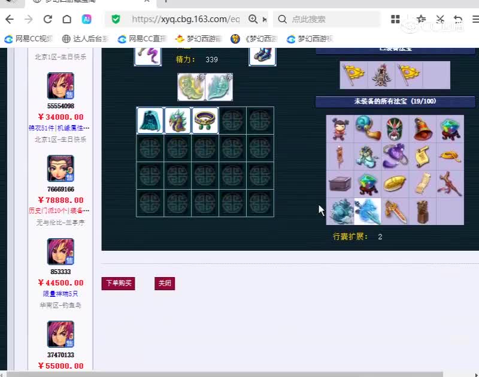
Task: Click the horizontal scrollbar at bottom
Action: pyautogui.click(x=225, y=374)
